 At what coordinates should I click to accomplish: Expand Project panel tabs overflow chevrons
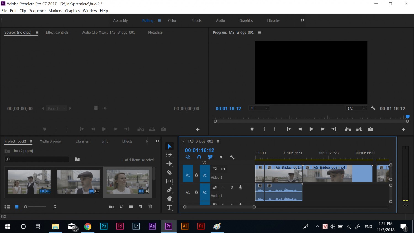(x=157, y=141)
